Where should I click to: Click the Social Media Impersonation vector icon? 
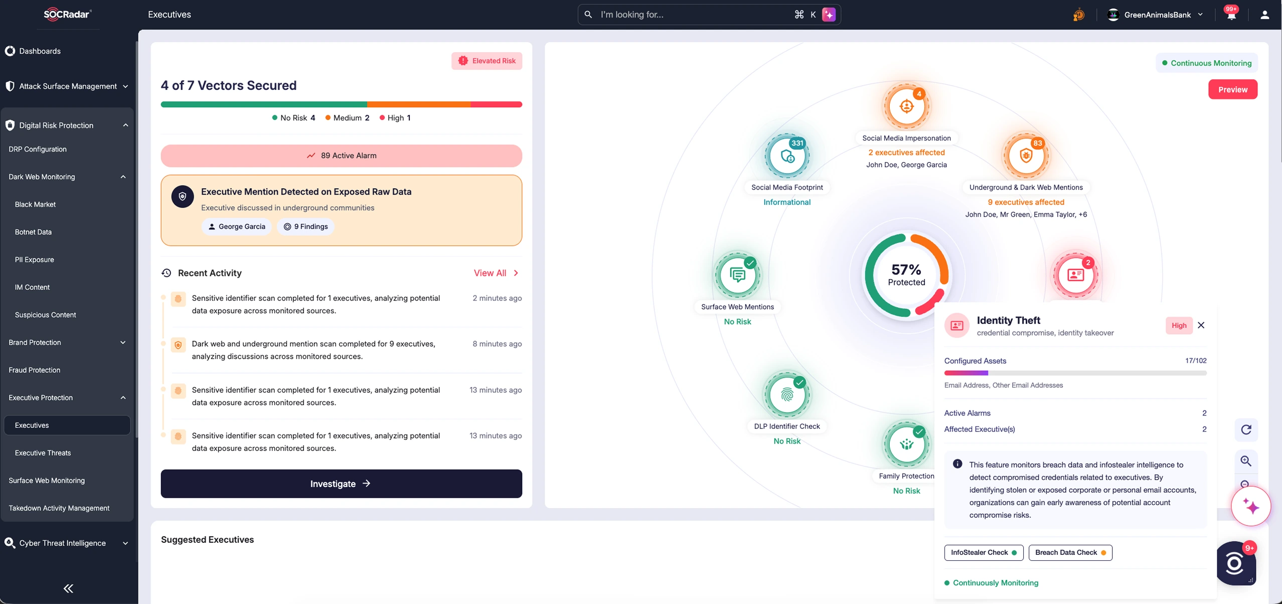pyautogui.click(x=906, y=106)
